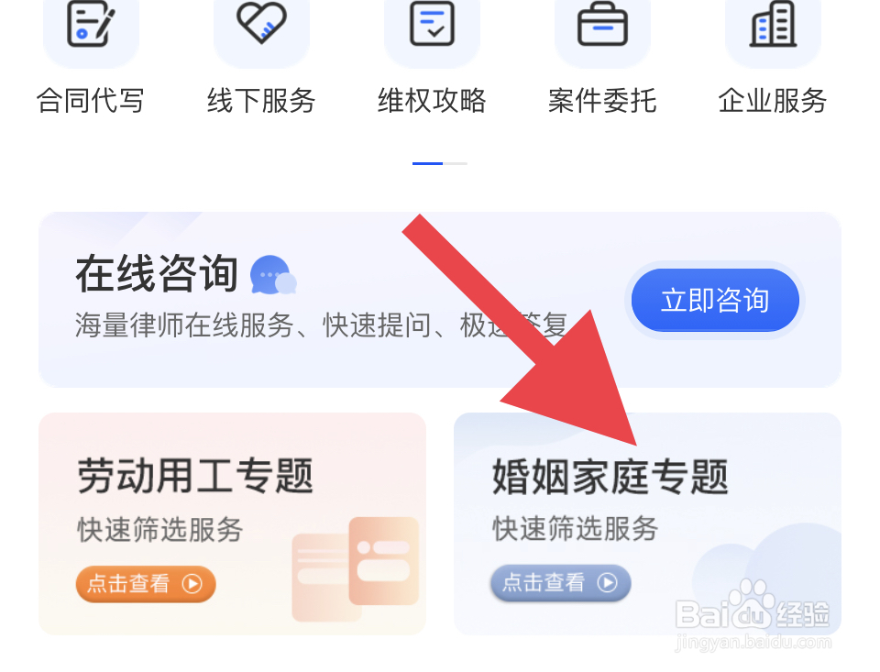Click orange 点击查看 under 劳动用工专题

146,584
